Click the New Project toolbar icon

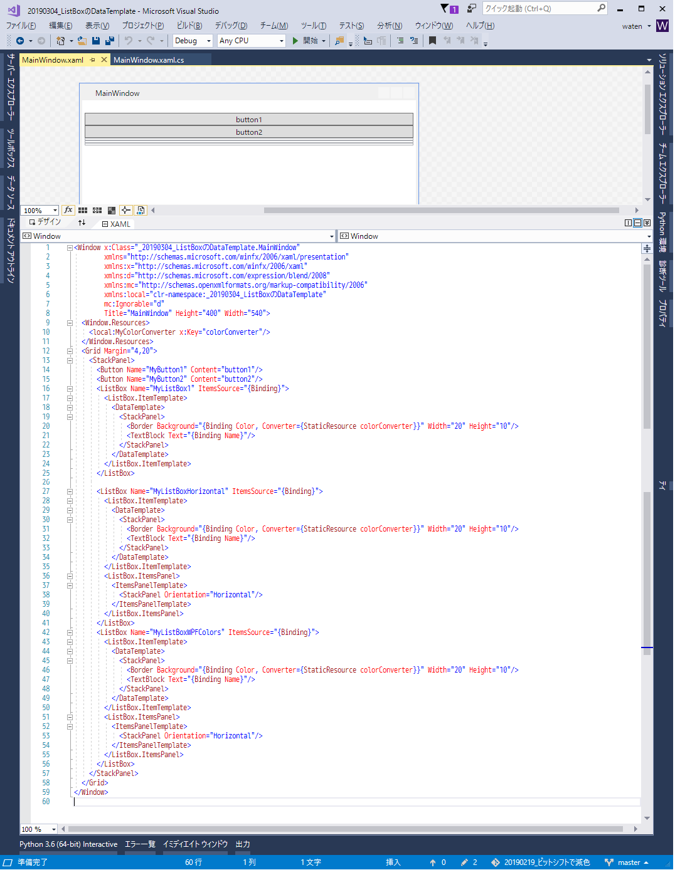61,41
